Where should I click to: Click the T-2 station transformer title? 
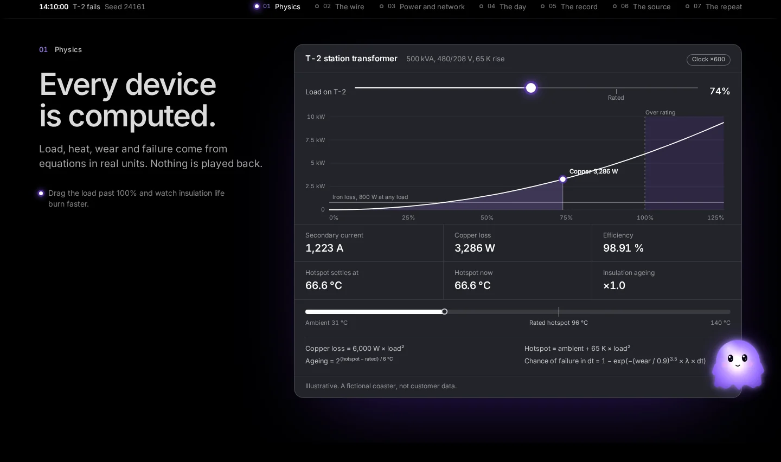(x=351, y=59)
